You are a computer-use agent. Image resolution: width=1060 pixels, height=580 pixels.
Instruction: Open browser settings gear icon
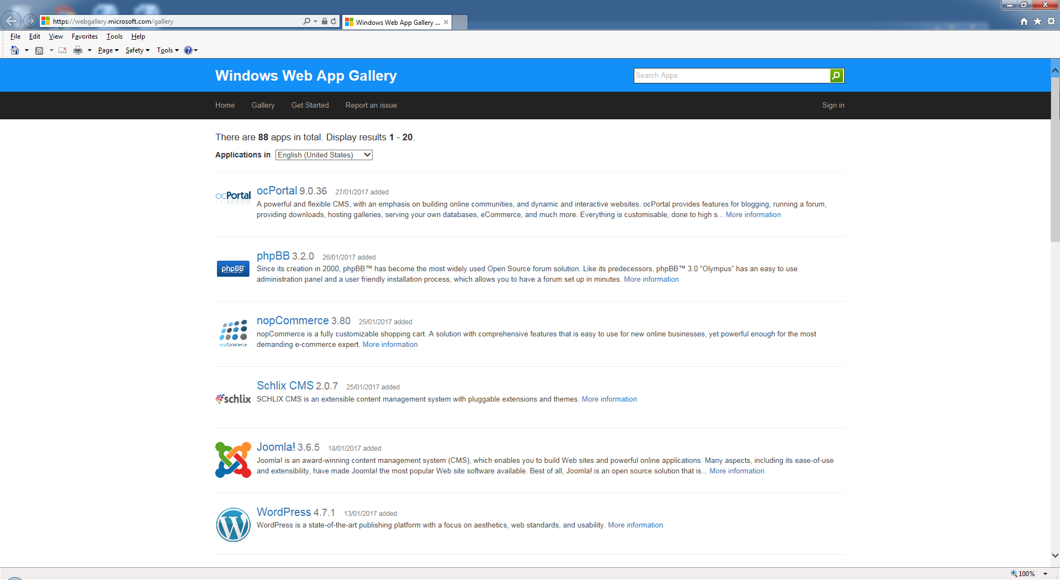pos(1051,21)
